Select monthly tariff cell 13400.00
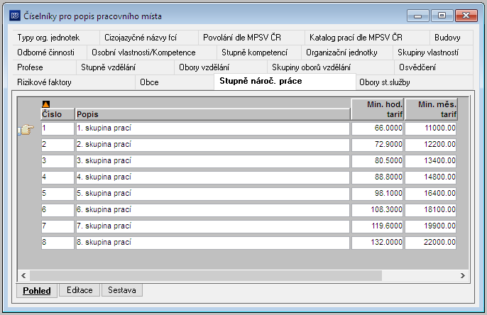Image resolution: width=487 pixels, height=315 pixels. (x=430, y=161)
